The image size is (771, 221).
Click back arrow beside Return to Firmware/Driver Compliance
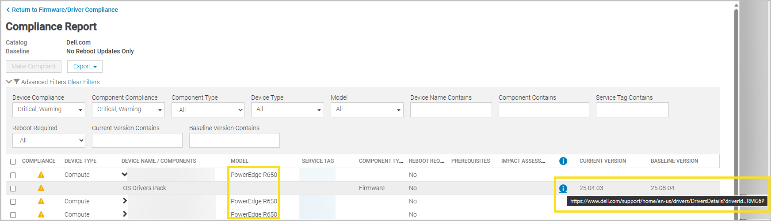[x=8, y=10]
